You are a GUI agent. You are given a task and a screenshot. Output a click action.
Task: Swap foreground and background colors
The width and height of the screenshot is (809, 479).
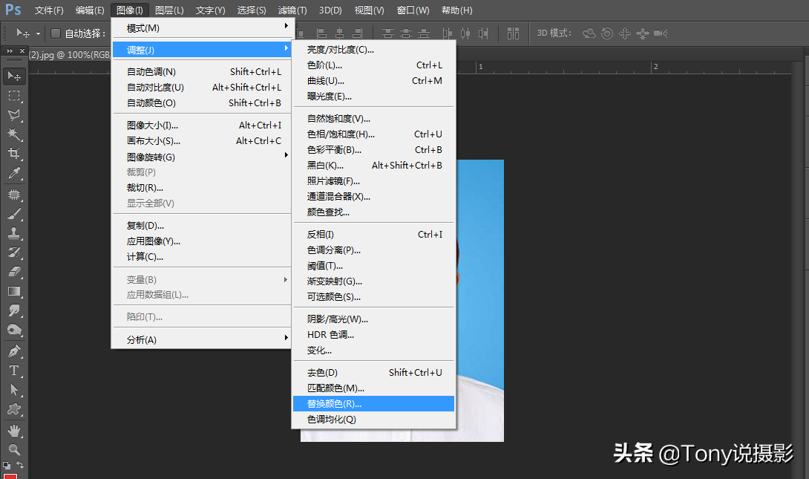(x=20, y=465)
